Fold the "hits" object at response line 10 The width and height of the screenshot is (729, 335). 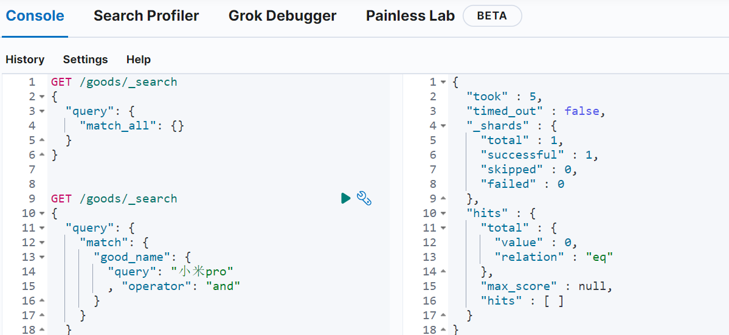(443, 213)
